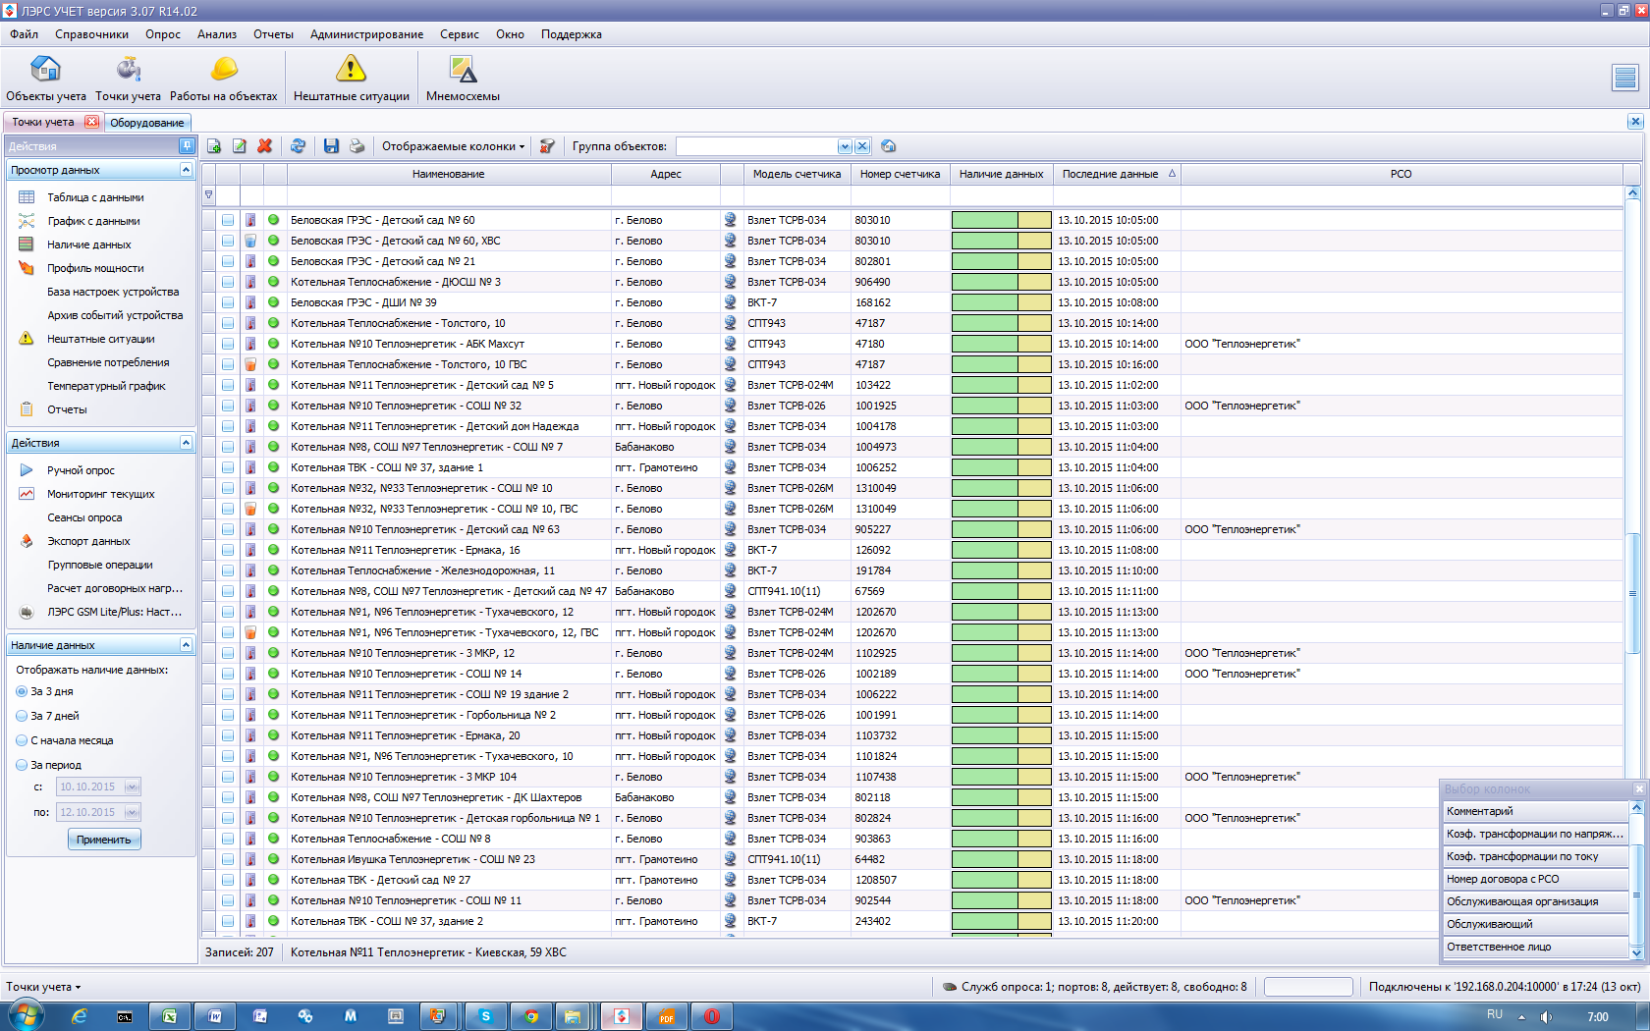Click Таблица с данными icon in sidebar
The image size is (1650, 1031).
27,197
